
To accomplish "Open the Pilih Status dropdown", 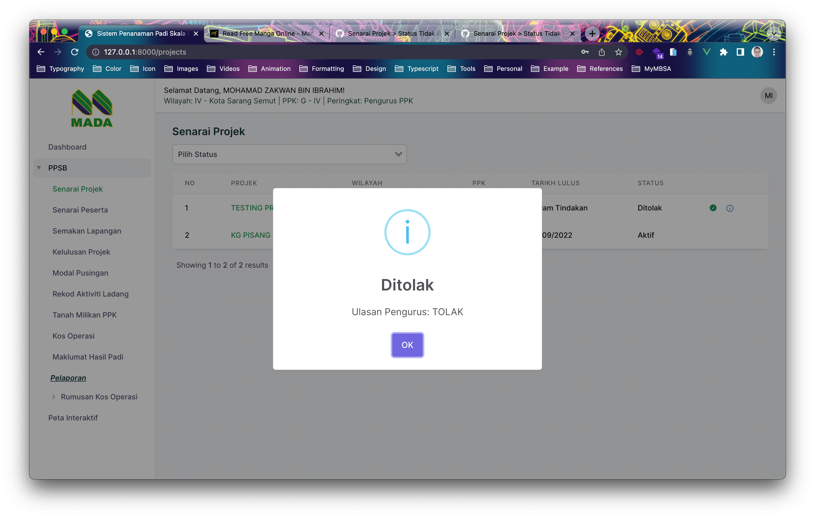I will (289, 154).
